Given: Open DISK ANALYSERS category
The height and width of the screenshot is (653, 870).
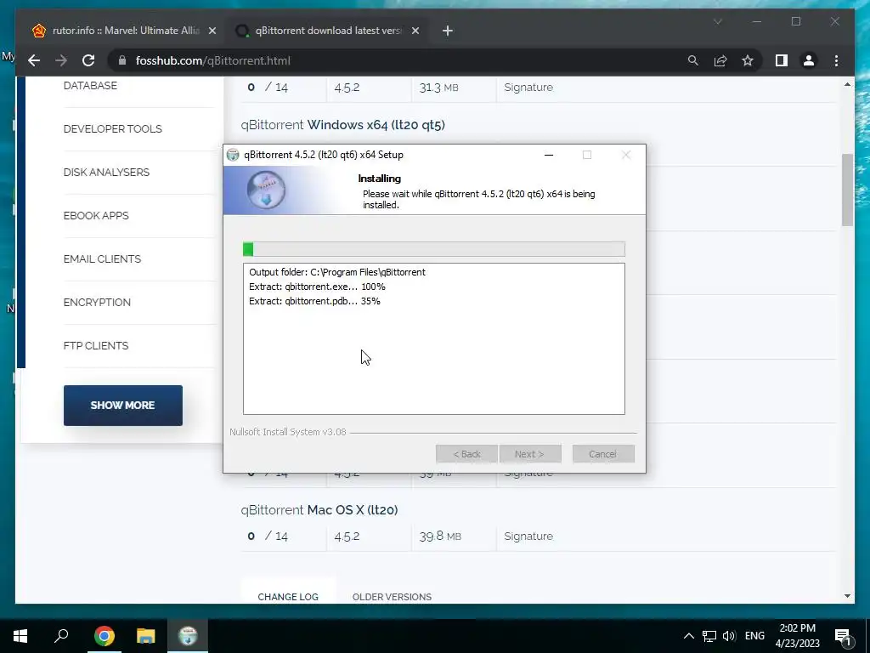Looking at the screenshot, I should tap(106, 172).
